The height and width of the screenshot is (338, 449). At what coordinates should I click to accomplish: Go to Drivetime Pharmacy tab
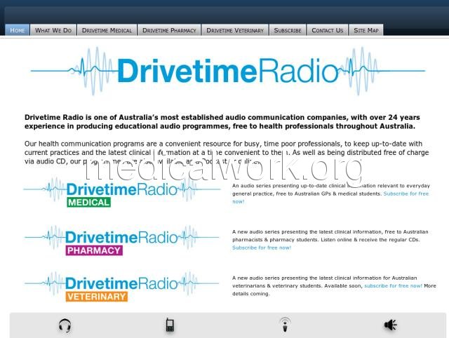coord(169,30)
